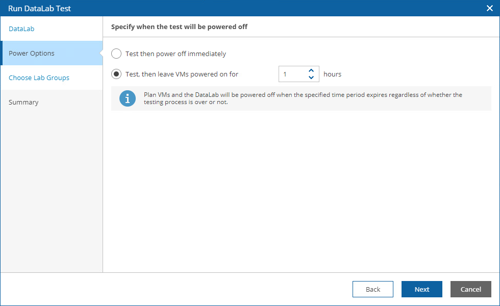Select 'Test, then leave VMs powered on for'

(x=116, y=73)
